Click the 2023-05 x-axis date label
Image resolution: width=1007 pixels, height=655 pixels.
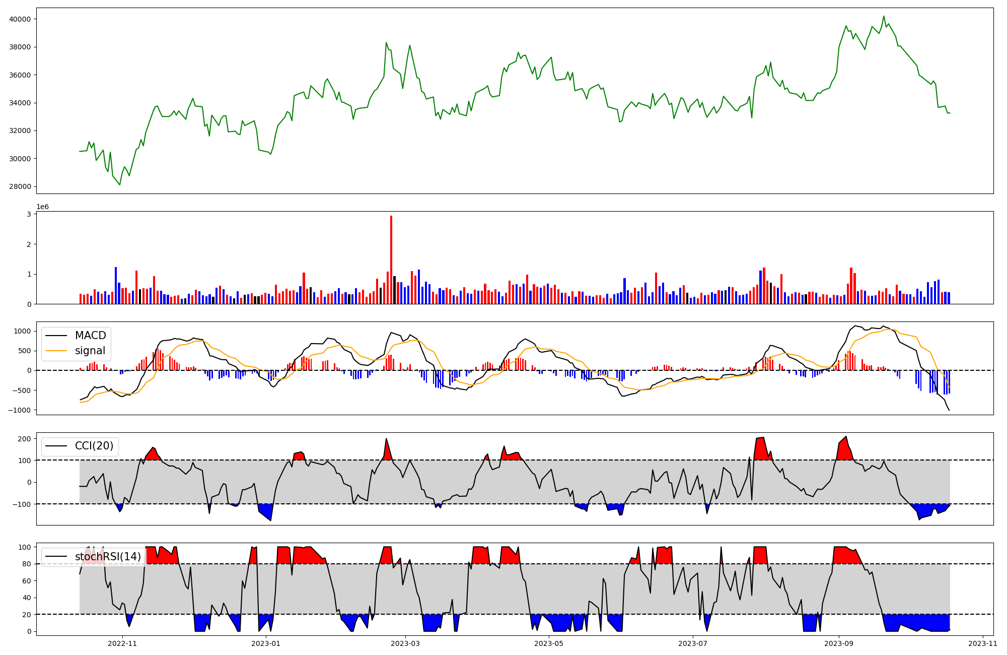click(548, 643)
